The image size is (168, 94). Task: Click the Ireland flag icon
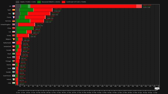[14, 79]
